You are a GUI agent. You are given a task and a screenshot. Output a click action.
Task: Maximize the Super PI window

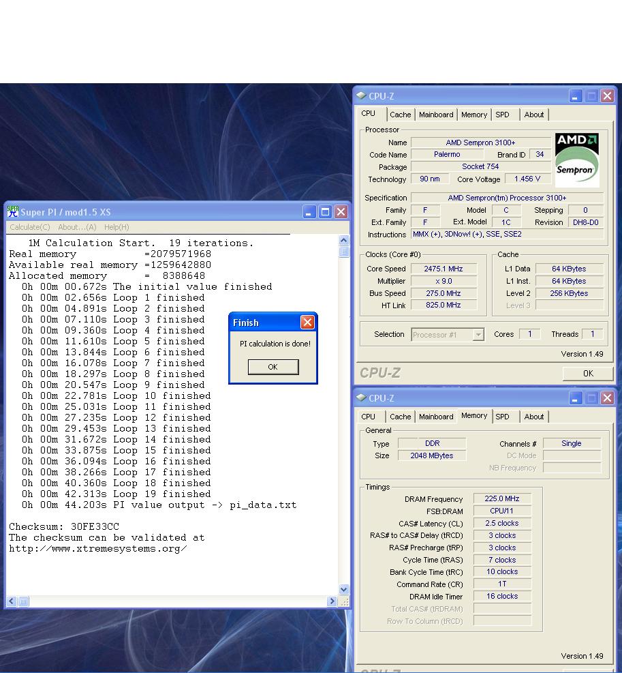(326, 212)
